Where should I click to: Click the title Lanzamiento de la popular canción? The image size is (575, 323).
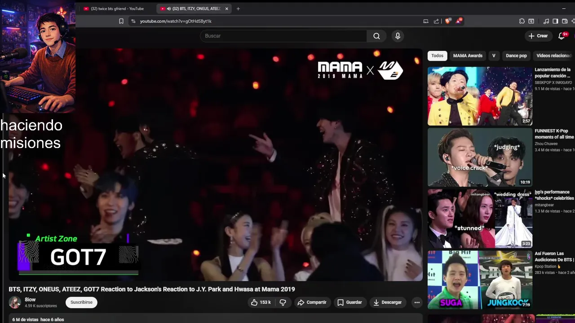click(553, 73)
